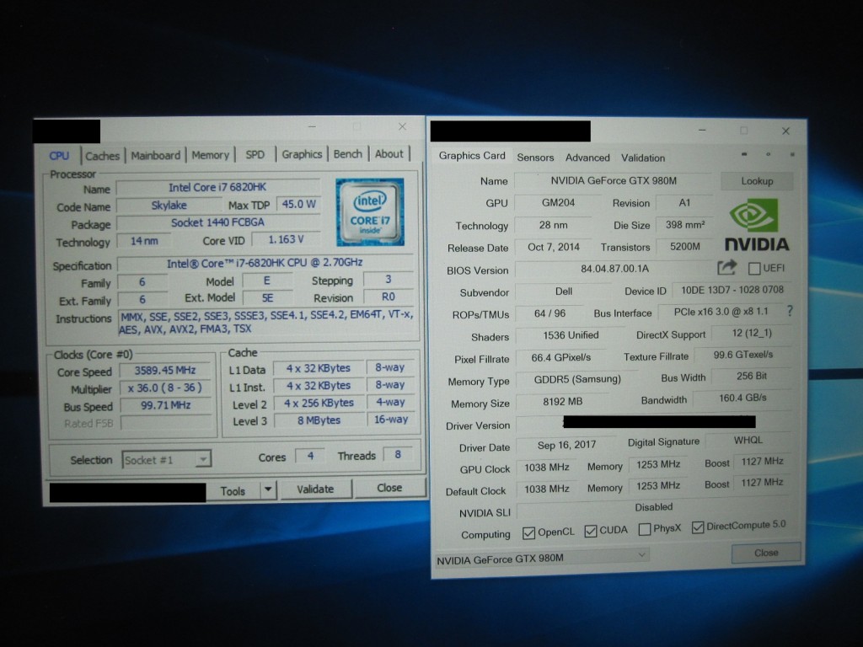Switch to the Graphics tab
The width and height of the screenshot is (863, 647).
pos(302,155)
